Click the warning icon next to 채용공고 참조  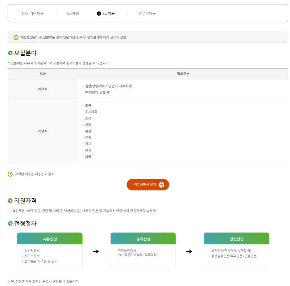coord(10,174)
